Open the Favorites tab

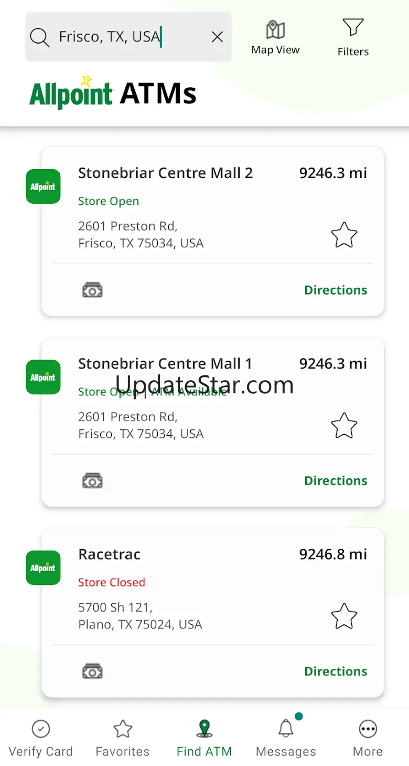point(122,738)
